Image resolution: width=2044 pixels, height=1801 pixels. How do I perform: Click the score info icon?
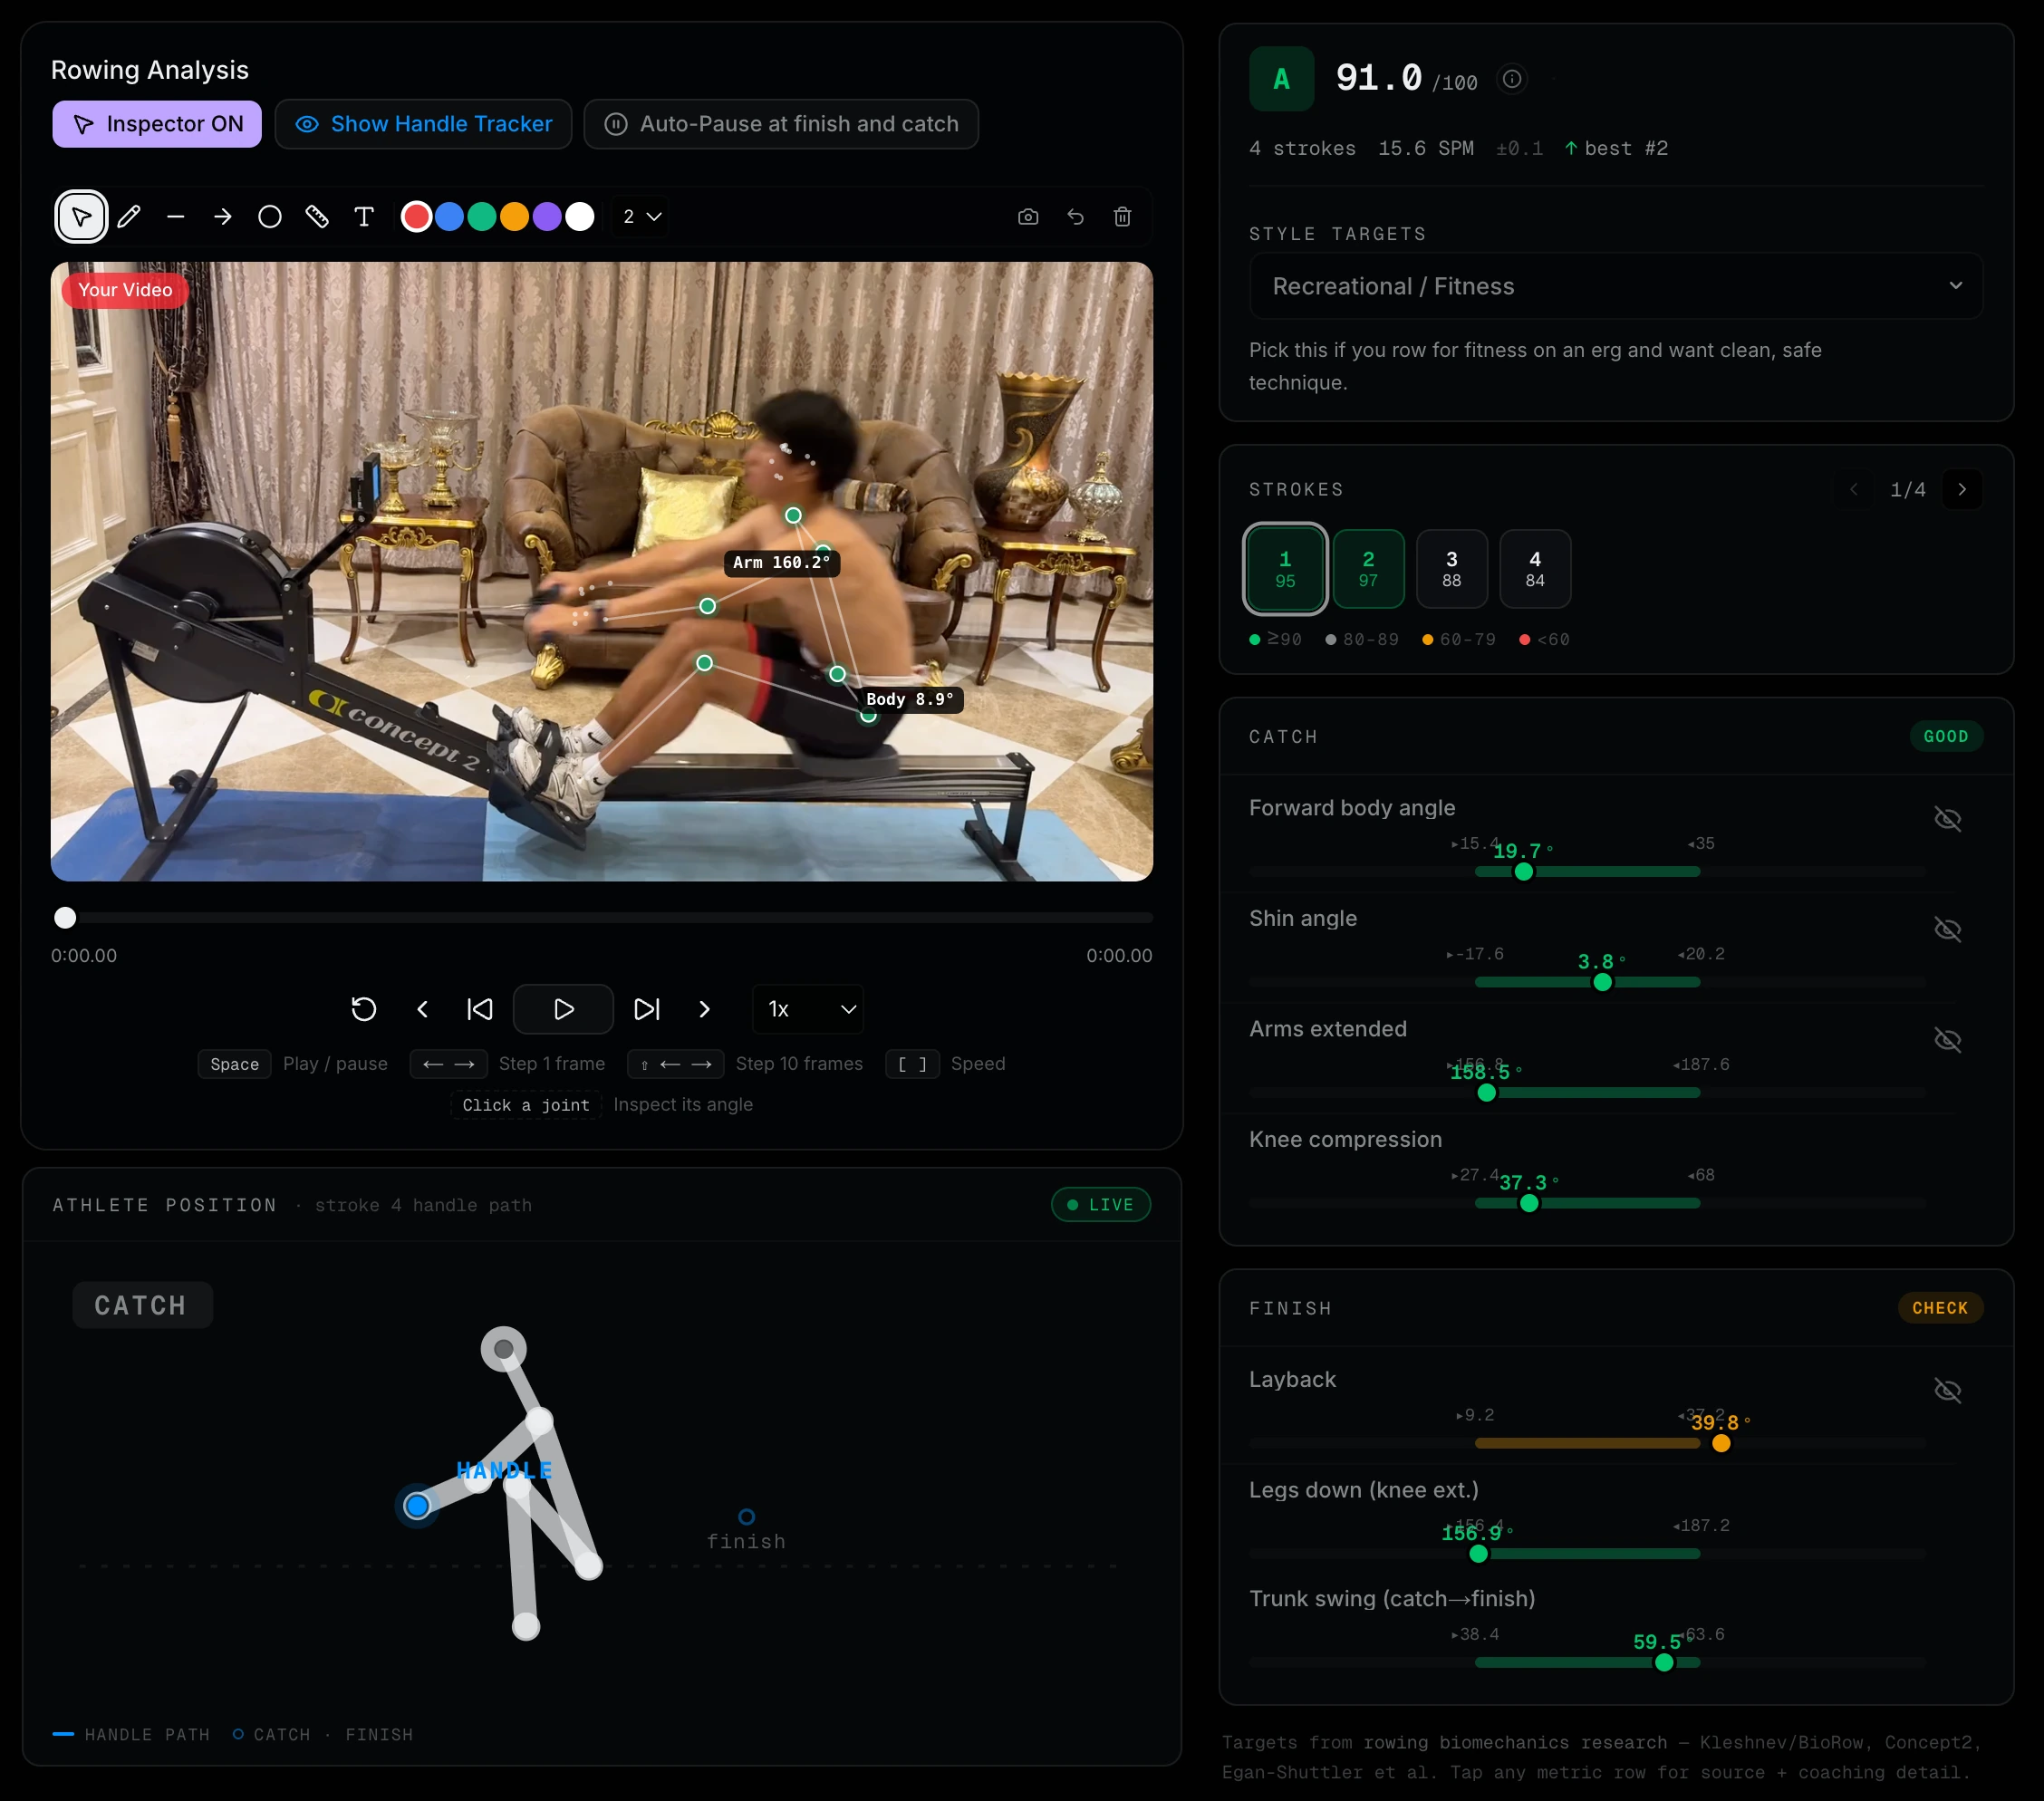pos(1512,78)
